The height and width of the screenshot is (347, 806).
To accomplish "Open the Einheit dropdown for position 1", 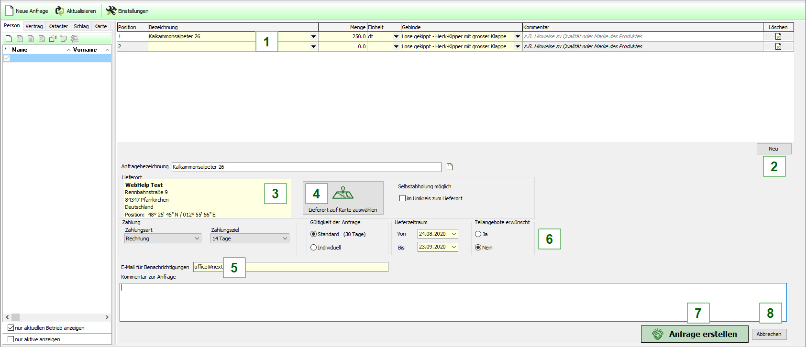I will (x=396, y=37).
